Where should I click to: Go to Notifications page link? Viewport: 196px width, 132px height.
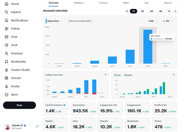coord(20,20)
